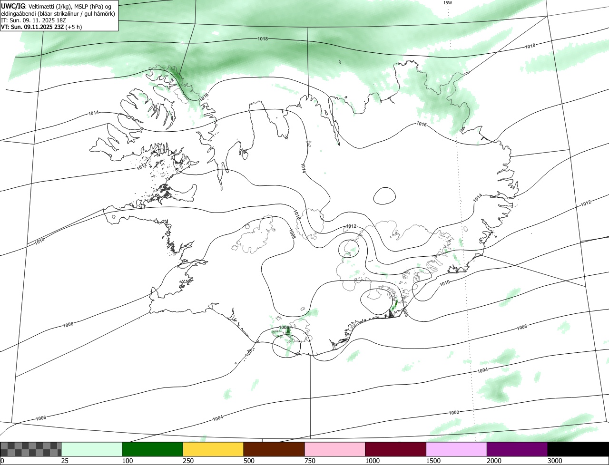Pick the dark maroon 1000–1500 legend swatch
This screenshot has height=465, width=609.
point(395,449)
